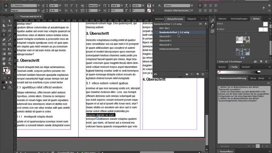Select the Rectangle tool
This screenshot has width=272, height=153.
pos(9,45)
